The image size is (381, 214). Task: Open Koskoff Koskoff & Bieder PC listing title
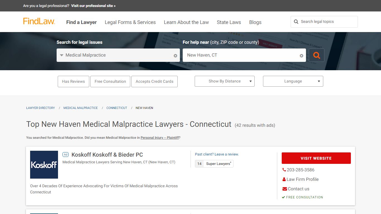coord(107,155)
